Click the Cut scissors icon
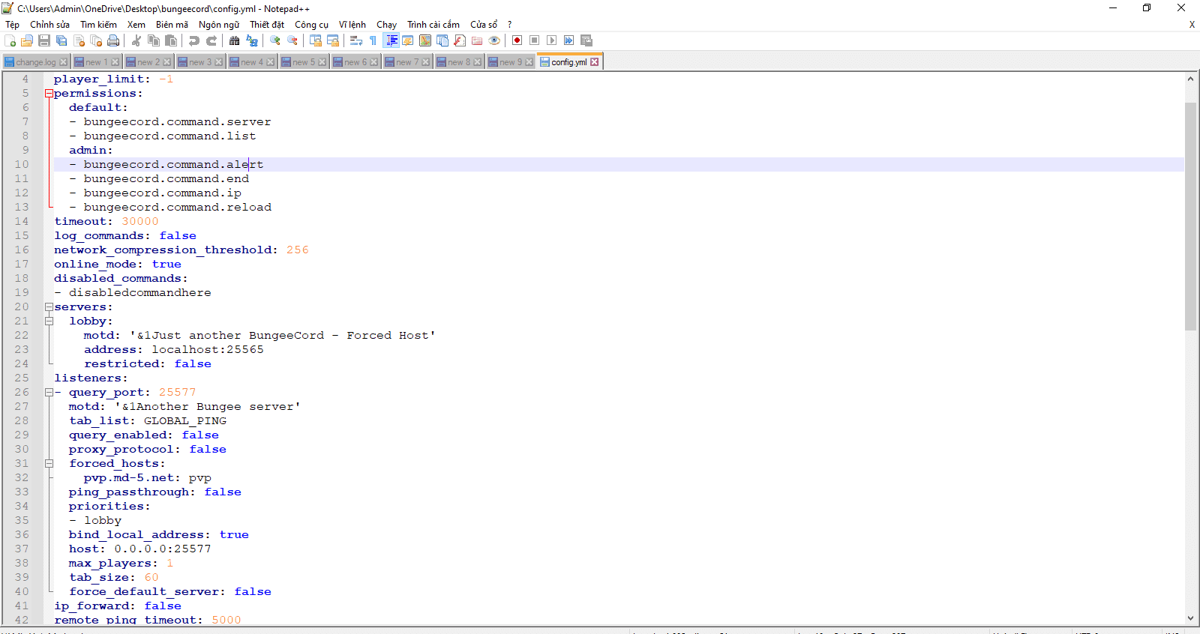Viewport: 1200px width, 634px height. pos(136,40)
